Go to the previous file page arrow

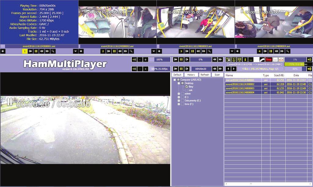click(x=228, y=69)
